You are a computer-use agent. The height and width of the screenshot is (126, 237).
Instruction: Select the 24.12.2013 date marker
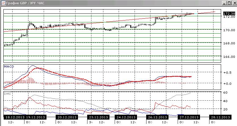(126, 117)
